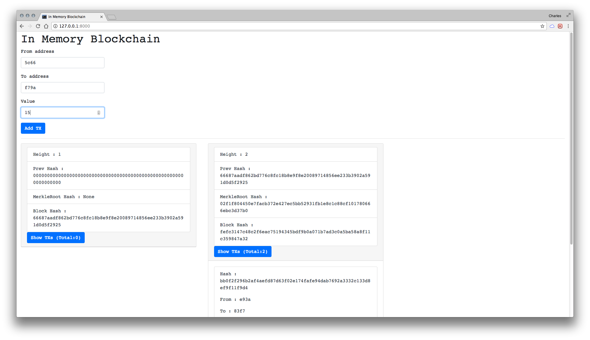The image size is (590, 340).
Task: Click the cloud extension icon
Action: tap(552, 26)
